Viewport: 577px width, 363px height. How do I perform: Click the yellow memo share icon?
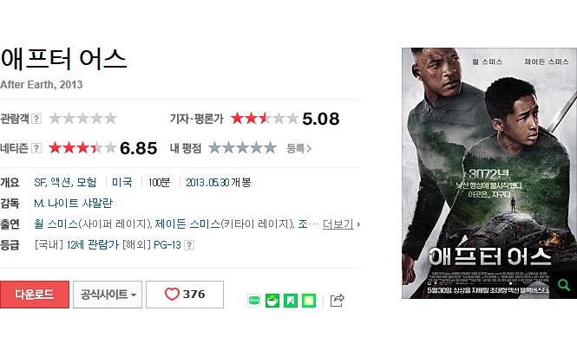pos(309,301)
